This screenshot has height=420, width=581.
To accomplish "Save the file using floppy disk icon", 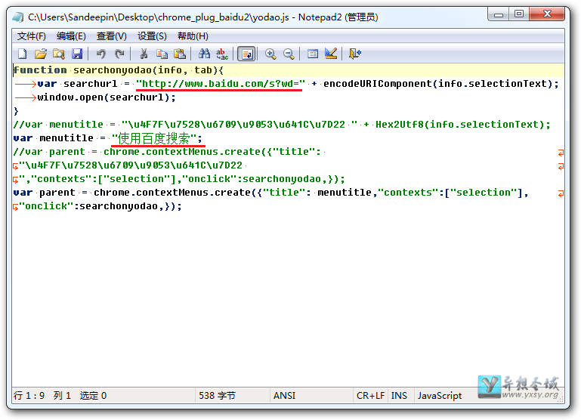I will 77,54.
